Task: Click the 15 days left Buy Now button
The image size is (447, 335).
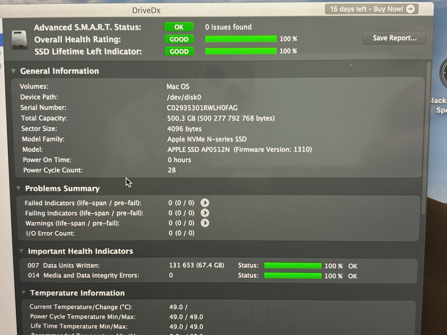Action: click(371, 9)
